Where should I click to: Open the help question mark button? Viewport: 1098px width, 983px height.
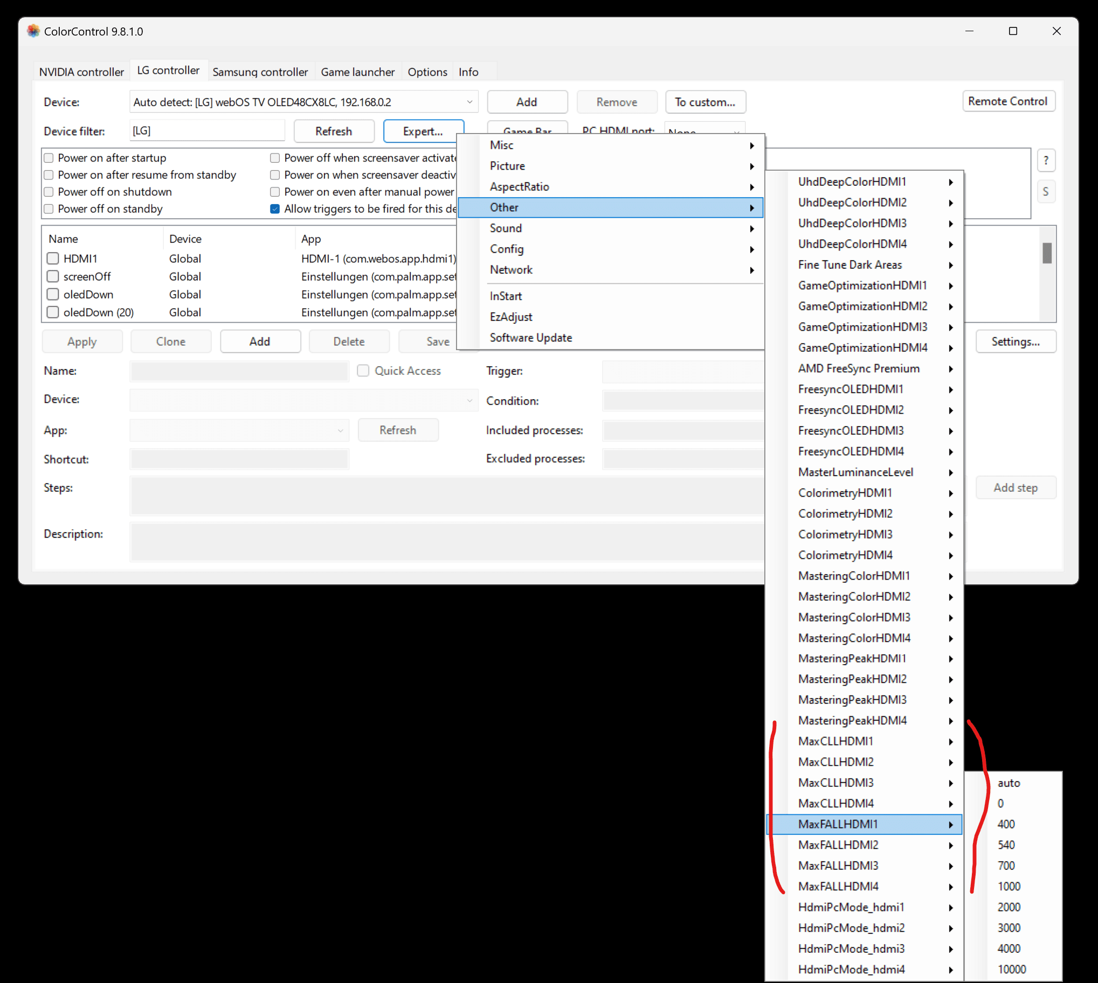[x=1046, y=161]
